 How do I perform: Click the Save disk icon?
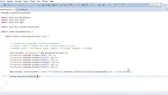pos(1,5)
